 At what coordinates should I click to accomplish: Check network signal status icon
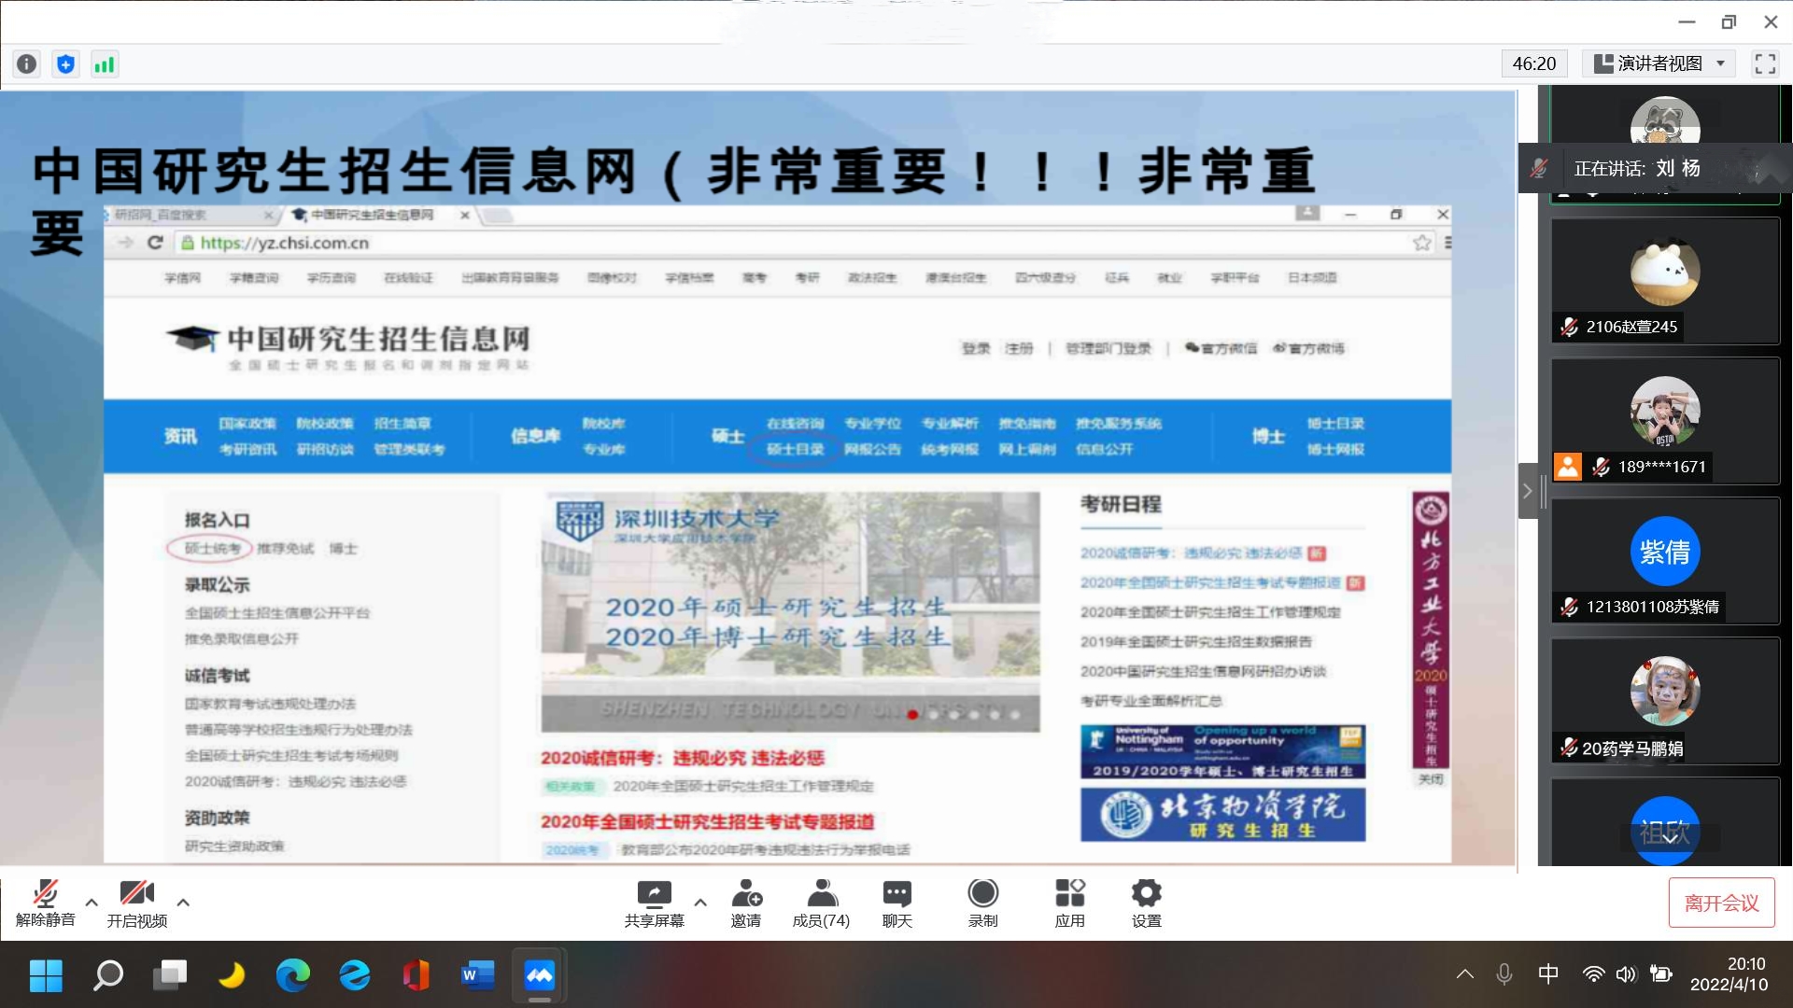pos(104,64)
